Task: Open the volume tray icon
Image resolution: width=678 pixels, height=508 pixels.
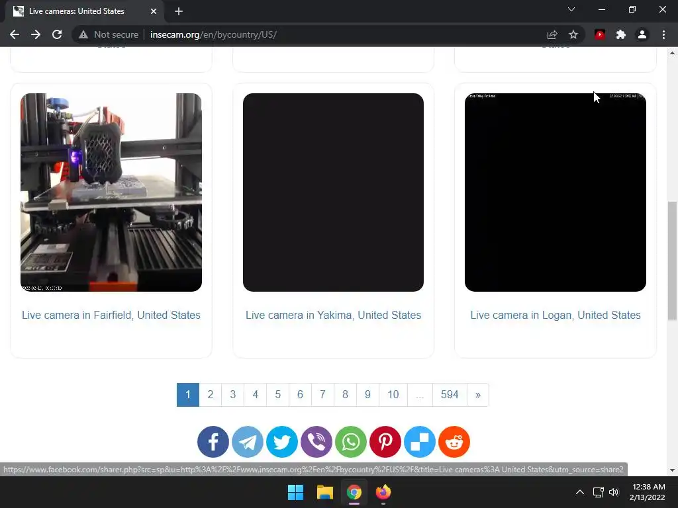Action: [614, 492]
